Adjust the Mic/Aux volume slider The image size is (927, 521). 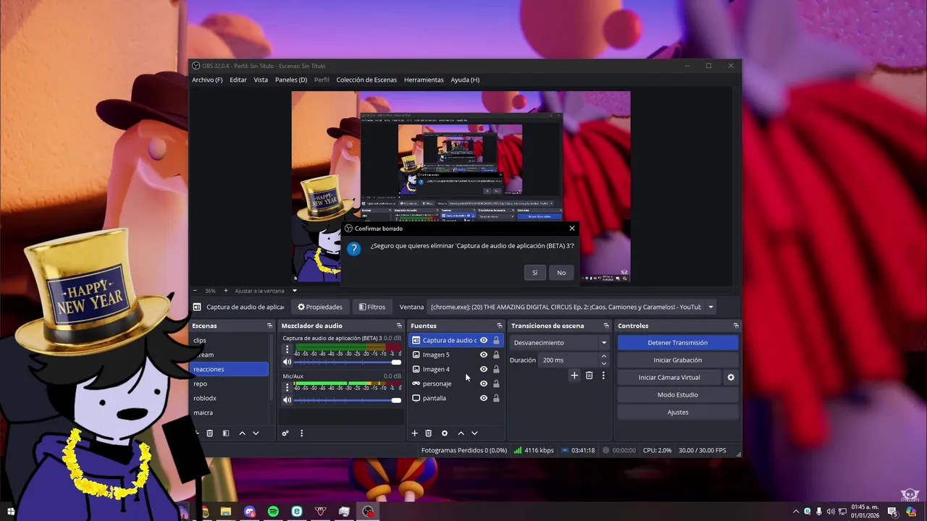[x=348, y=399]
